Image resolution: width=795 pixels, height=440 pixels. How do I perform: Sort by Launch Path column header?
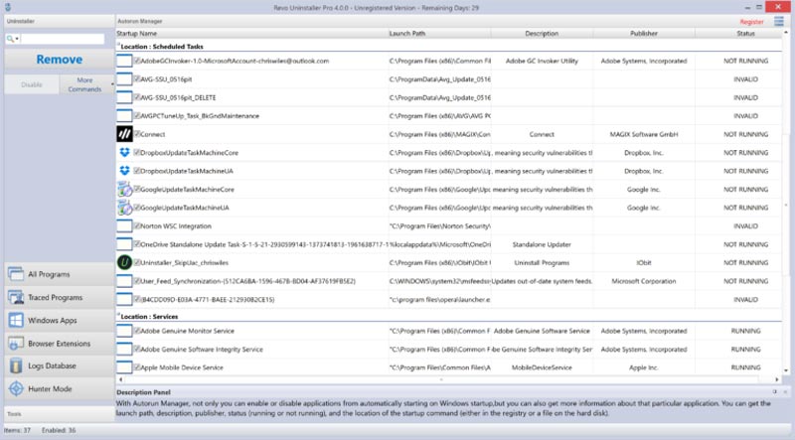coord(439,33)
